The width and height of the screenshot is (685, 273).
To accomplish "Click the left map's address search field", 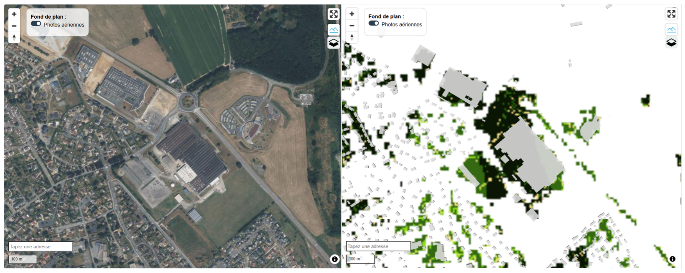I will pyautogui.click(x=40, y=246).
